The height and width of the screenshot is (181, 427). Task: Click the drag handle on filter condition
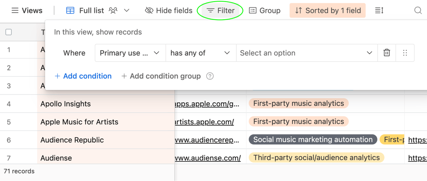click(405, 53)
